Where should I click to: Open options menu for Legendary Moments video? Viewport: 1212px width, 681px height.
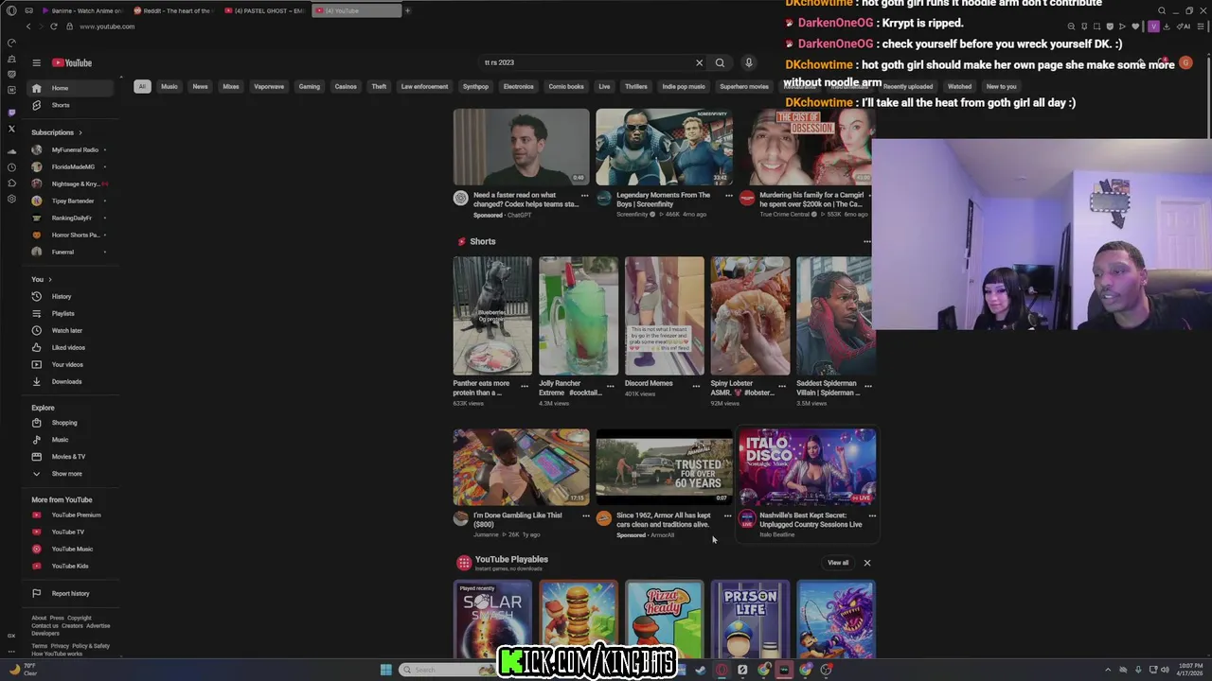[x=728, y=196]
